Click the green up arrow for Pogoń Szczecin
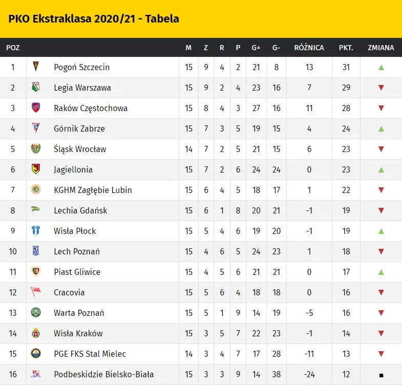This screenshot has height=386, width=402. (x=381, y=67)
